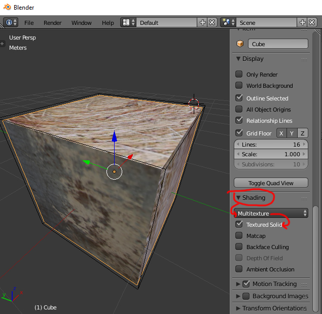Click the 'Meters' unit label
Viewport: 322px width, 314px height.
pyautogui.click(x=18, y=48)
